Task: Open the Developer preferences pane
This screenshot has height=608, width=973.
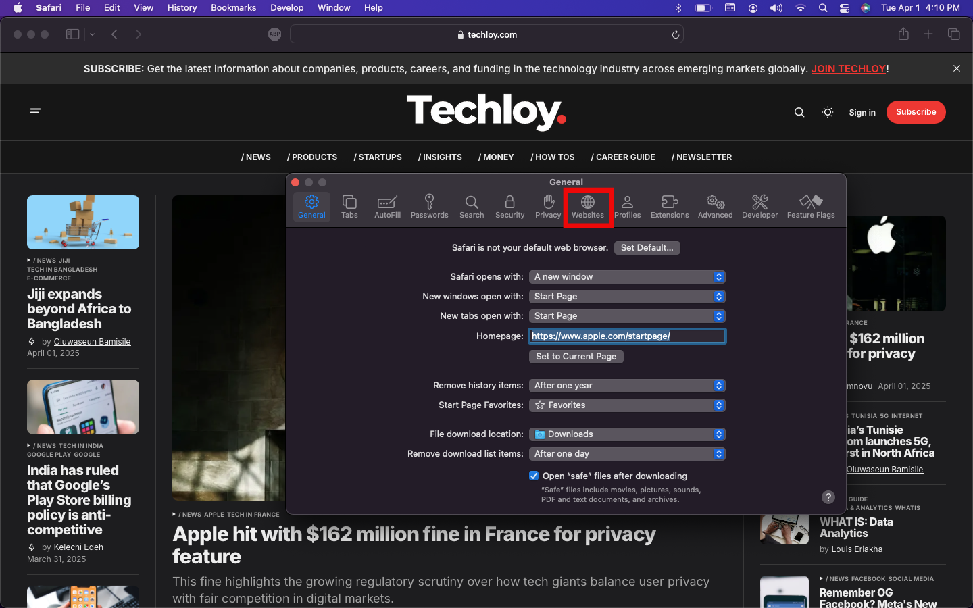Action: coord(759,207)
